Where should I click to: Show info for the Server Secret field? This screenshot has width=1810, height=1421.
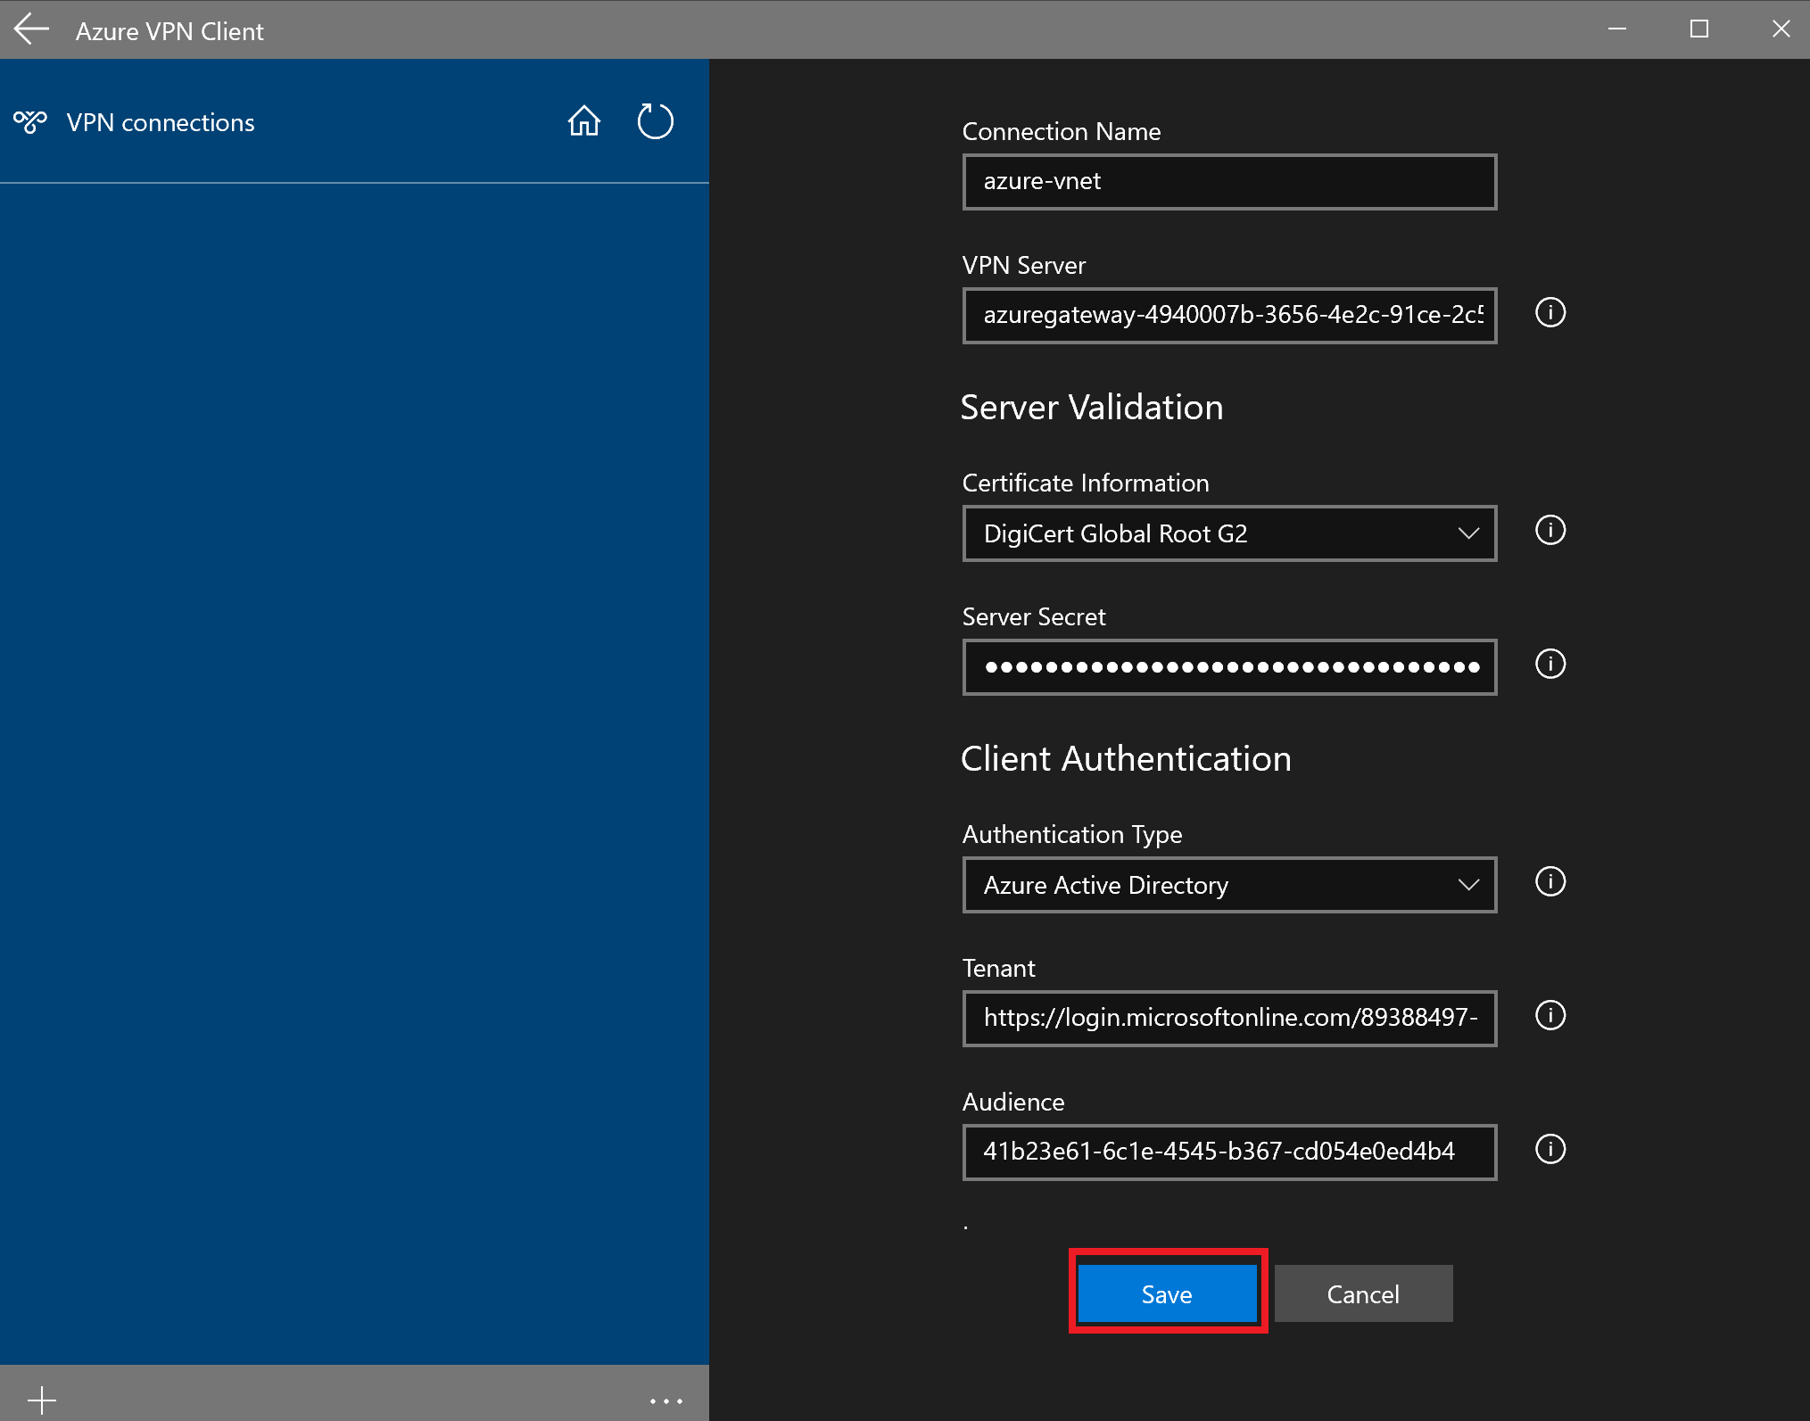(x=1550, y=664)
